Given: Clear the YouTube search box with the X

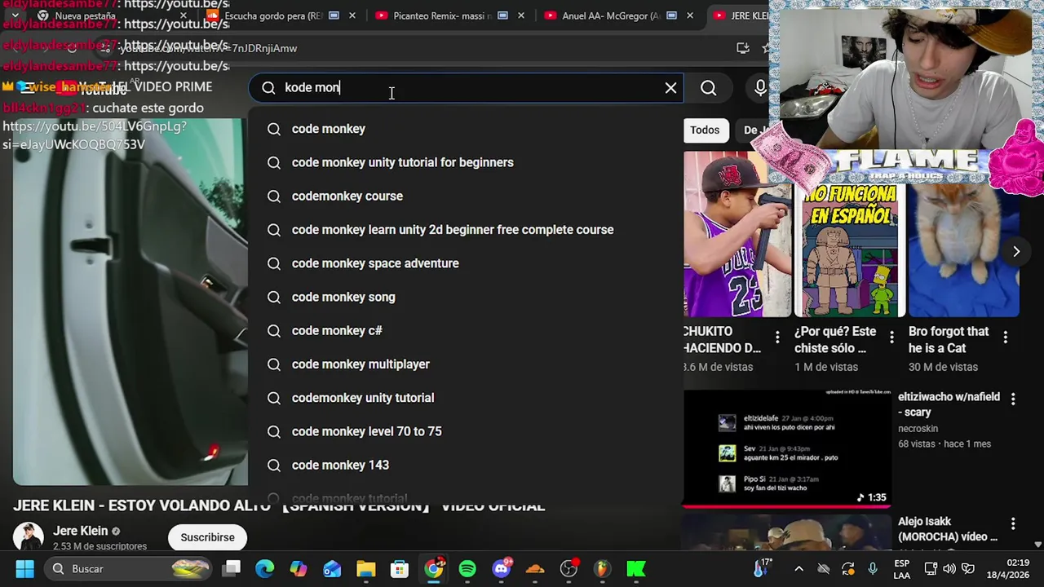Looking at the screenshot, I should [x=670, y=87].
